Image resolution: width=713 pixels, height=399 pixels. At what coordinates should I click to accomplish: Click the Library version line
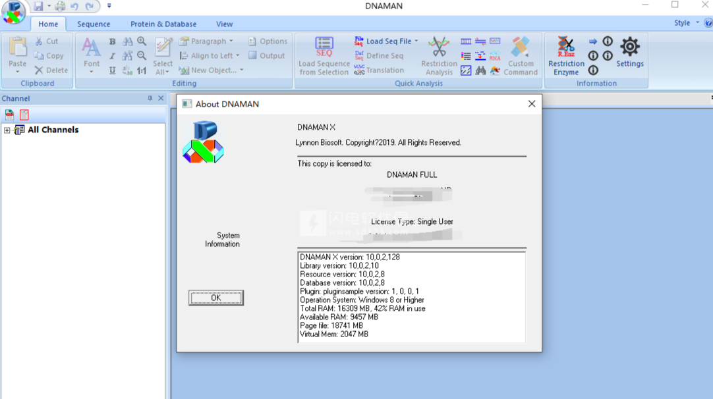(x=339, y=266)
